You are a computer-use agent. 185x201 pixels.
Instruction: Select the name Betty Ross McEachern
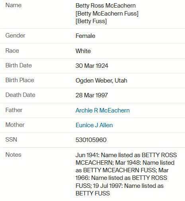[x=105, y=6]
